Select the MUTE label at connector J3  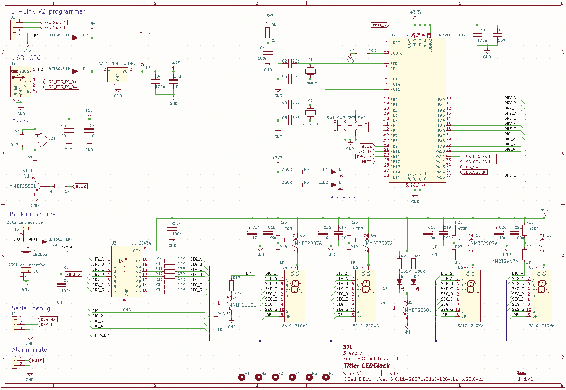click(36, 361)
